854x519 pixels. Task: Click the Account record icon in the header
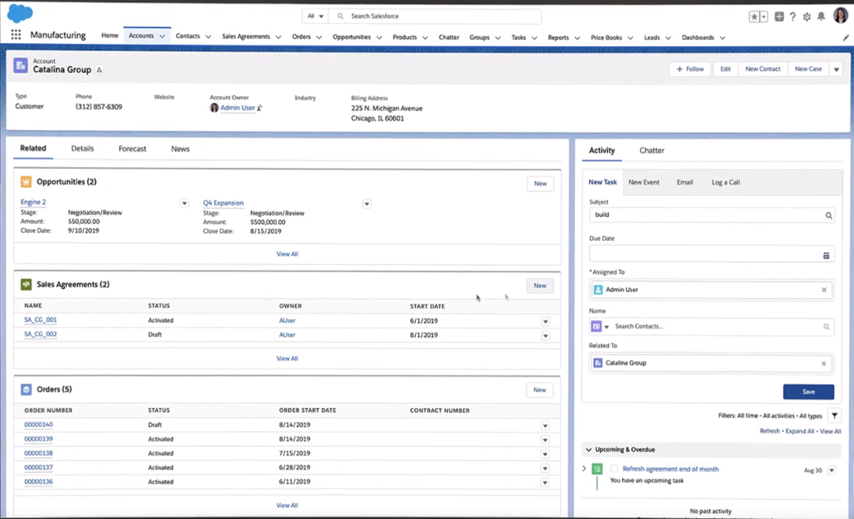[x=21, y=65]
